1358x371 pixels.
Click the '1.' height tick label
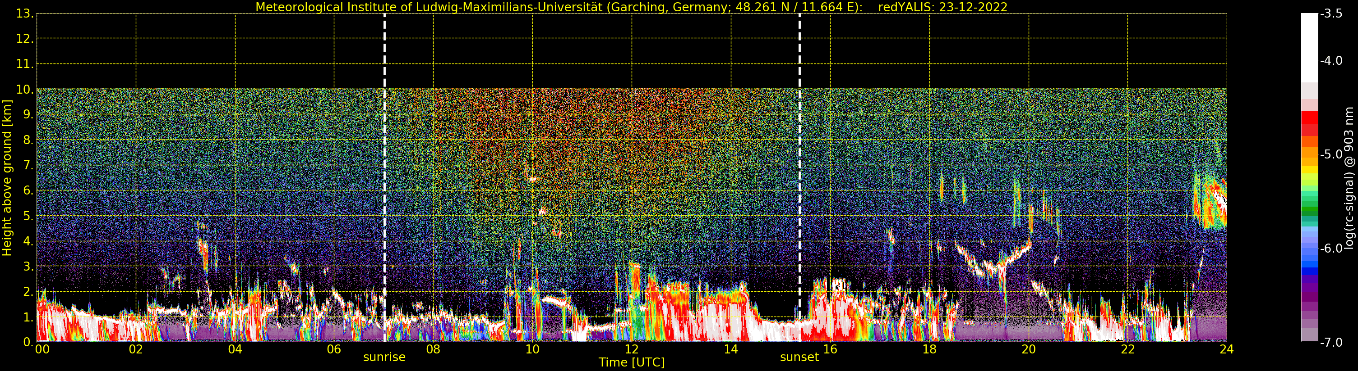click(28, 317)
